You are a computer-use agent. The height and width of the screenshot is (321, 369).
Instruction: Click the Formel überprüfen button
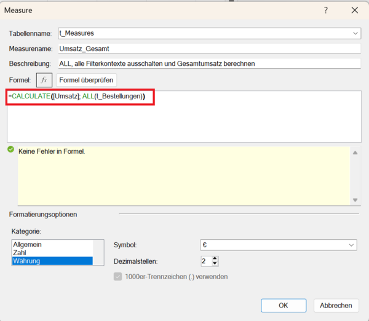pos(86,80)
